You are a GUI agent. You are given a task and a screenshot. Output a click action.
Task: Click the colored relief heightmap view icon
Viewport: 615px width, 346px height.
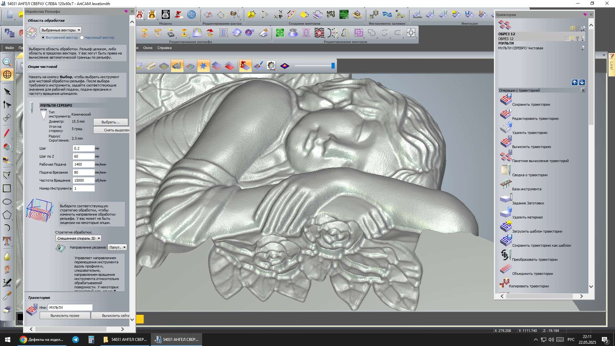pos(285,66)
